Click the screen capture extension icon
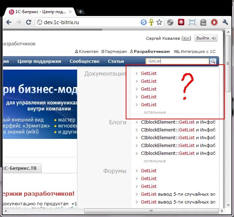This screenshot has height=217, width=234. pyautogui.click(x=192, y=22)
